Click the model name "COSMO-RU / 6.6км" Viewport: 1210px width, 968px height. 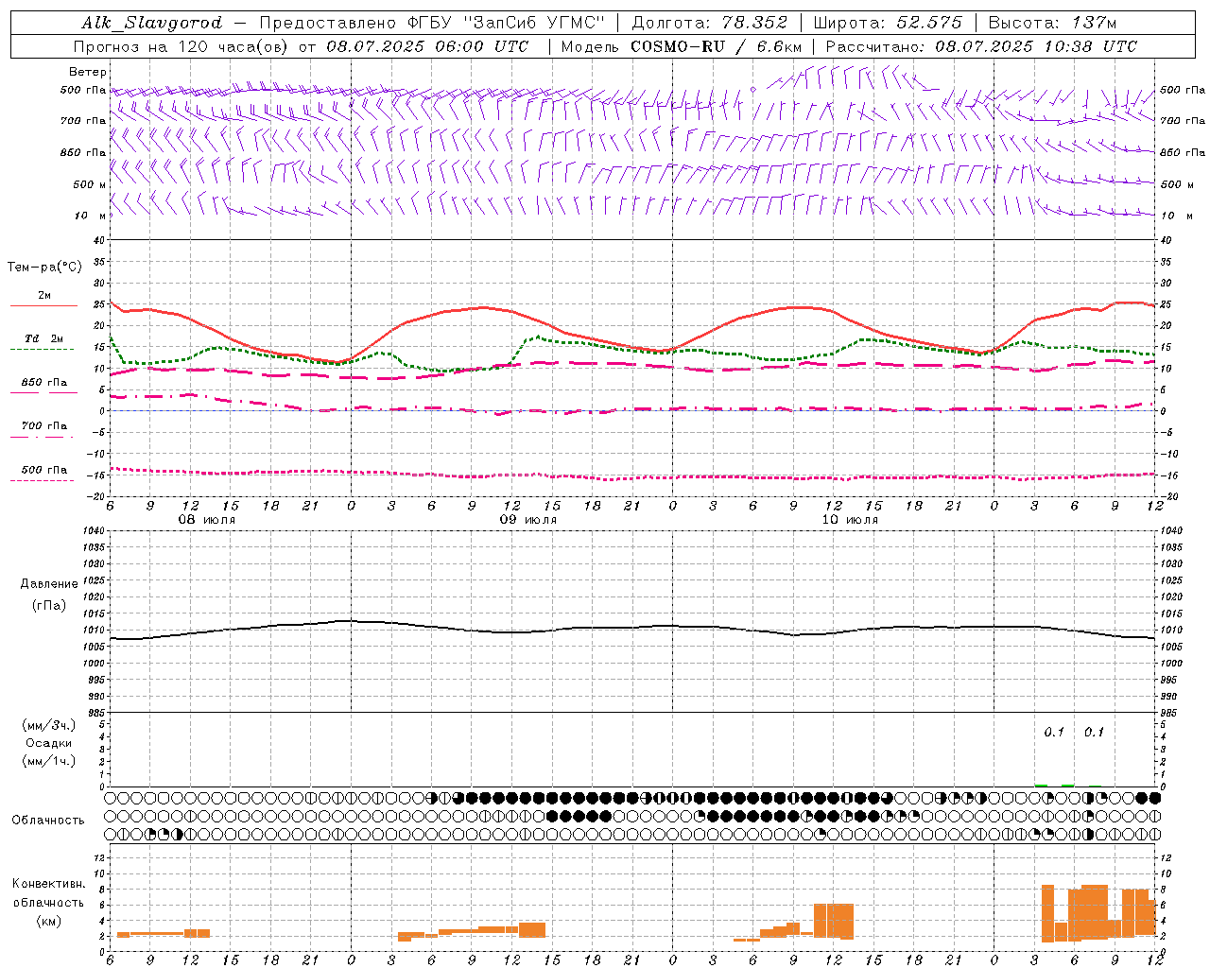[717, 46]
